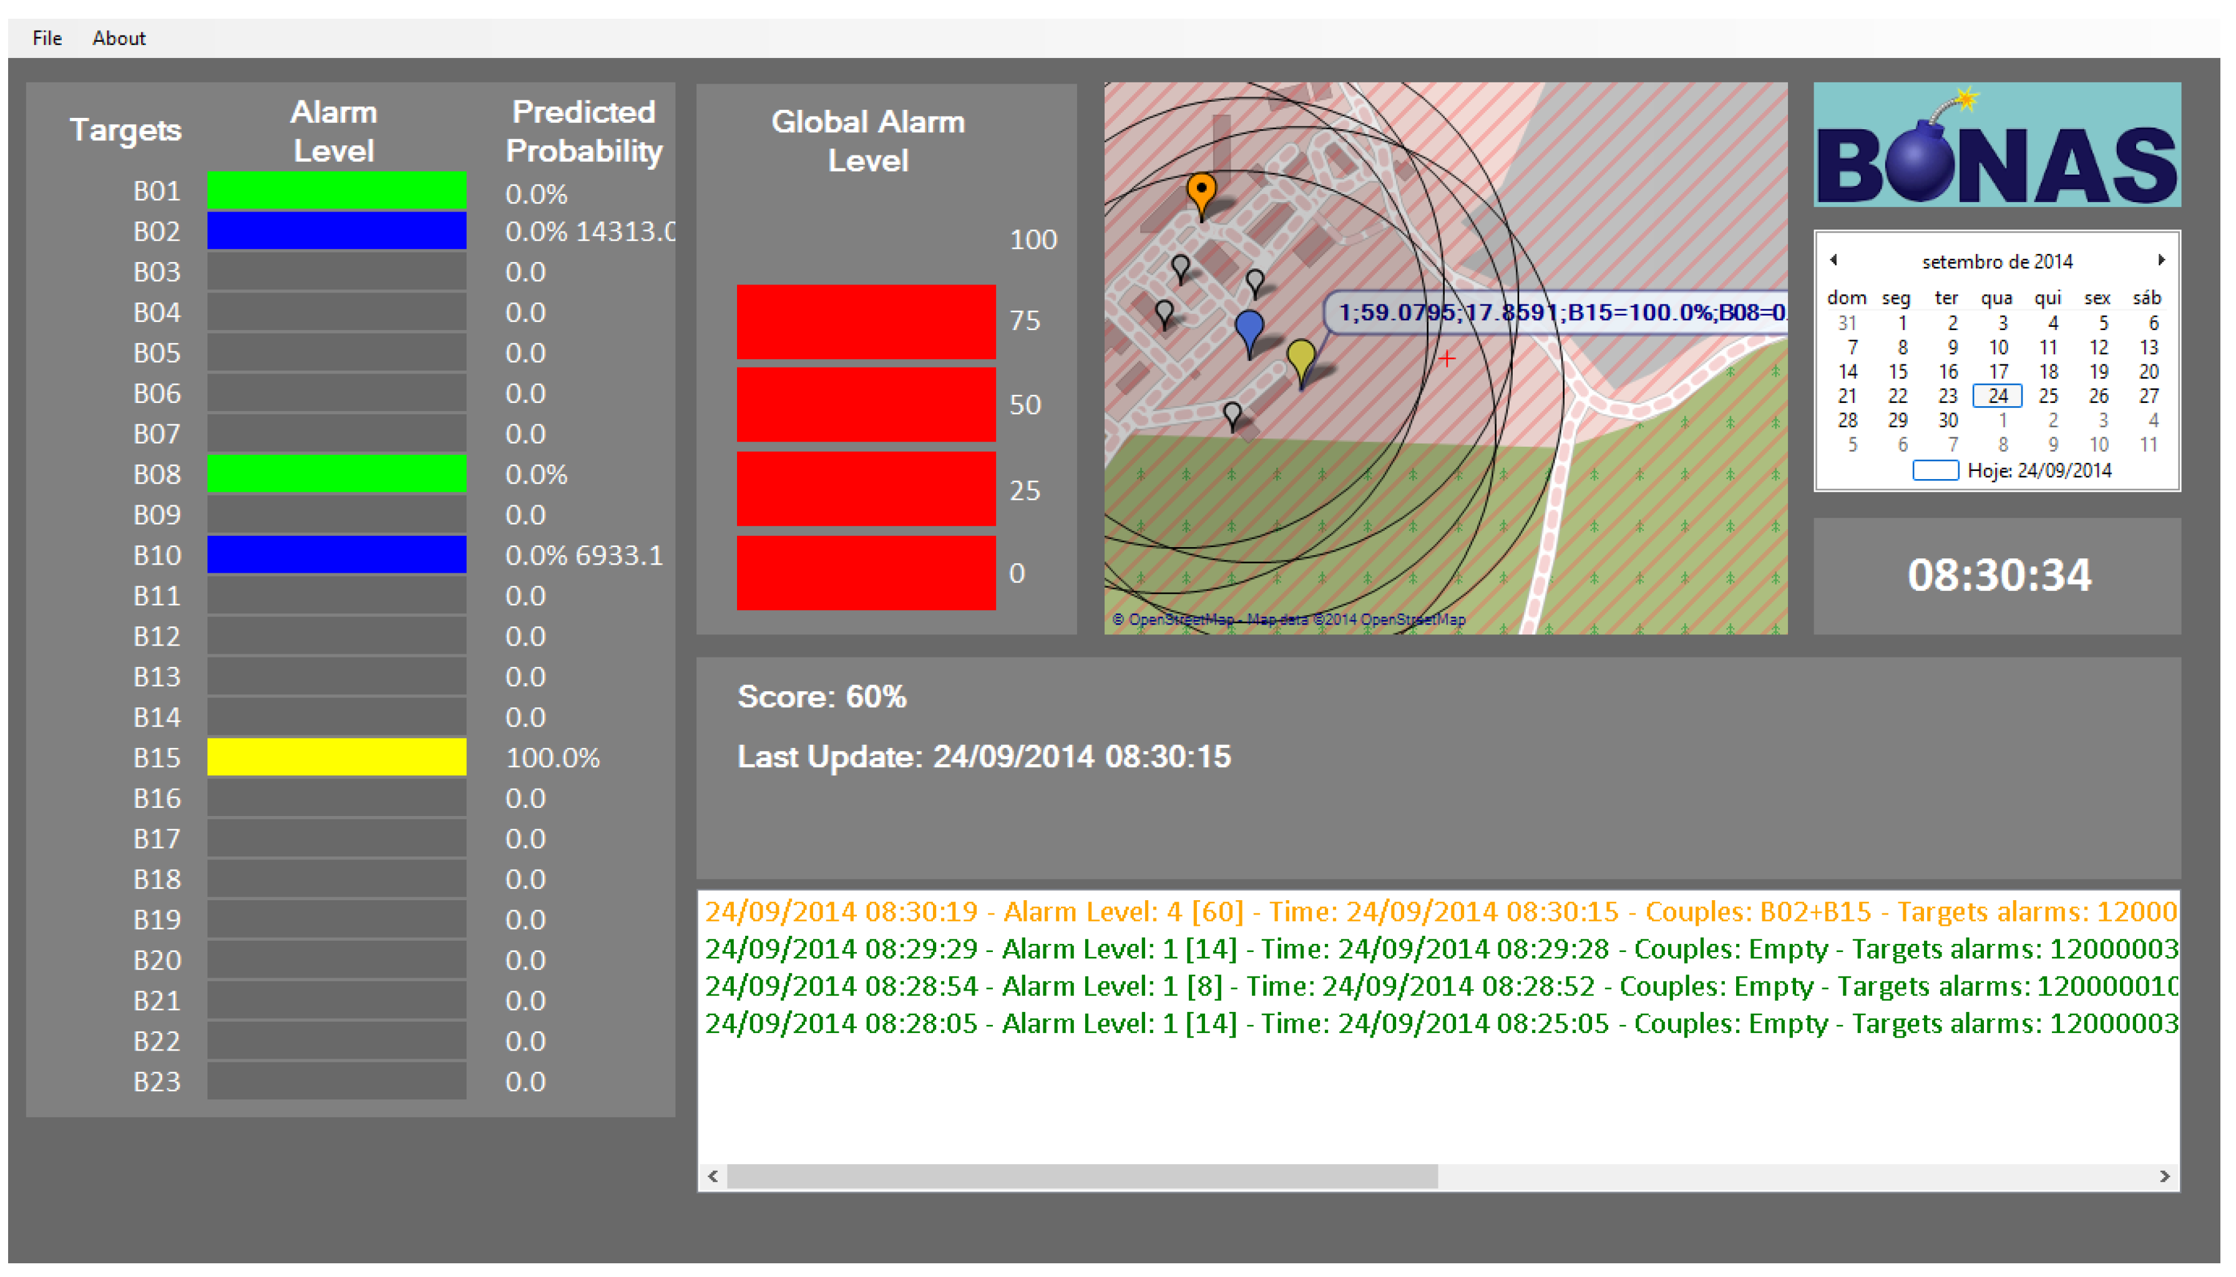
Task: Click the red global alarm bar at 0
Action: pos(866,573)
